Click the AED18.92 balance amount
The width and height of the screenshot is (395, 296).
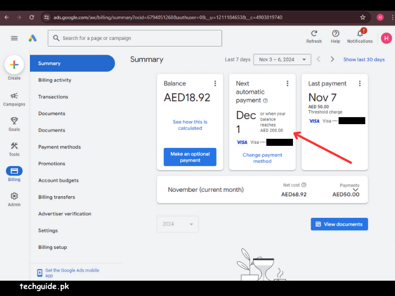pyautogui.click(x=187, y=98)
